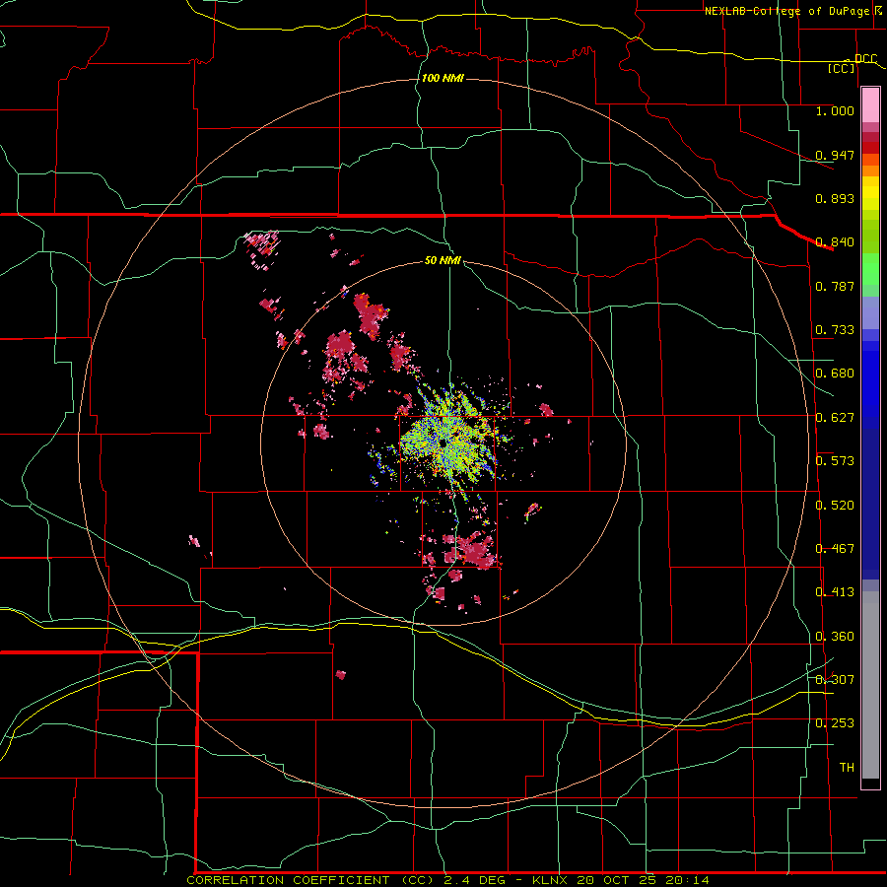Pick the dark navy segment of the color bar

(870, 504)
